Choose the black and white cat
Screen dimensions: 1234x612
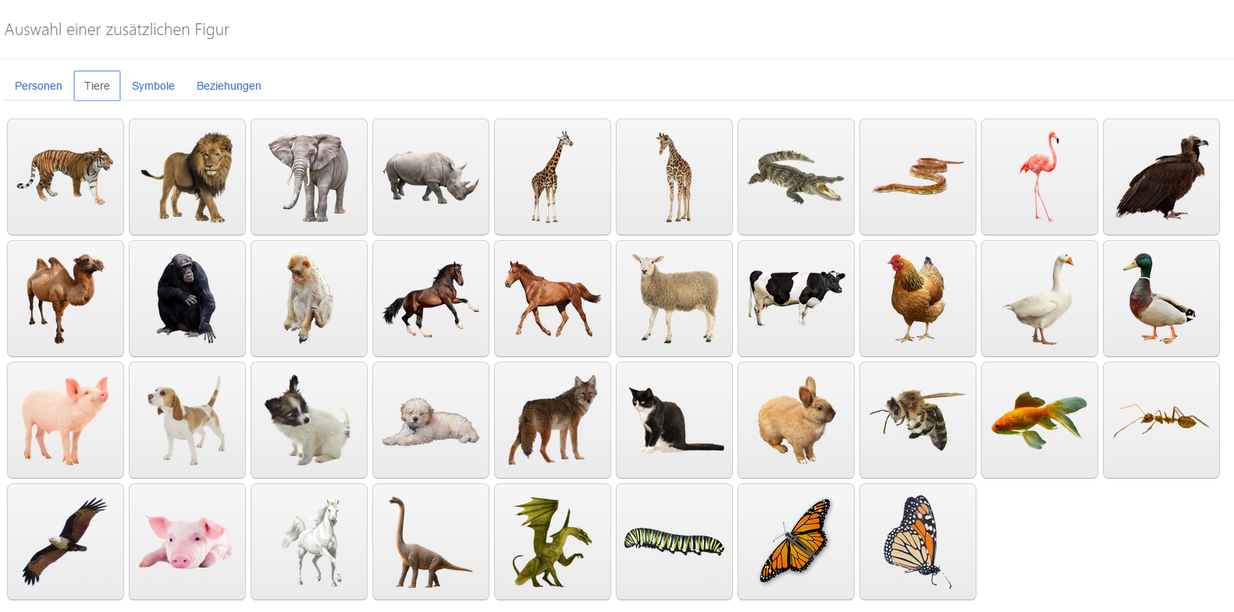point(674,420)
